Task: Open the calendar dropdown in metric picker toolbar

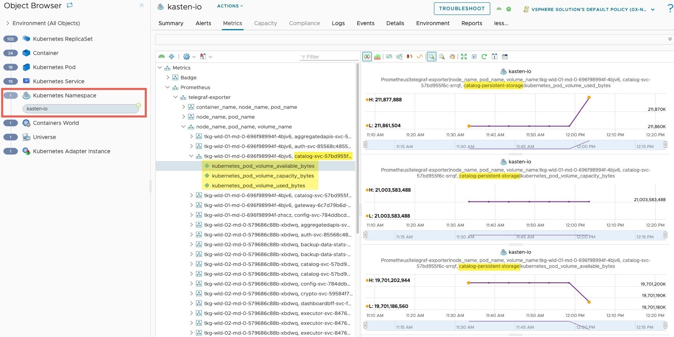Action: click(x=206, y=57)
